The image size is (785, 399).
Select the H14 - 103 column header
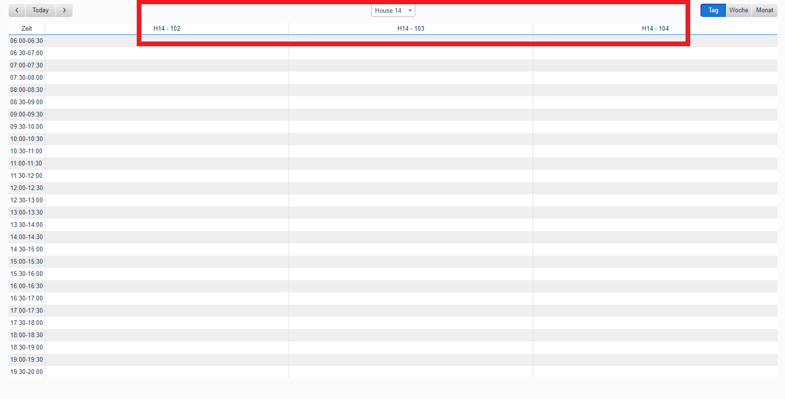(x=411, y=28)
